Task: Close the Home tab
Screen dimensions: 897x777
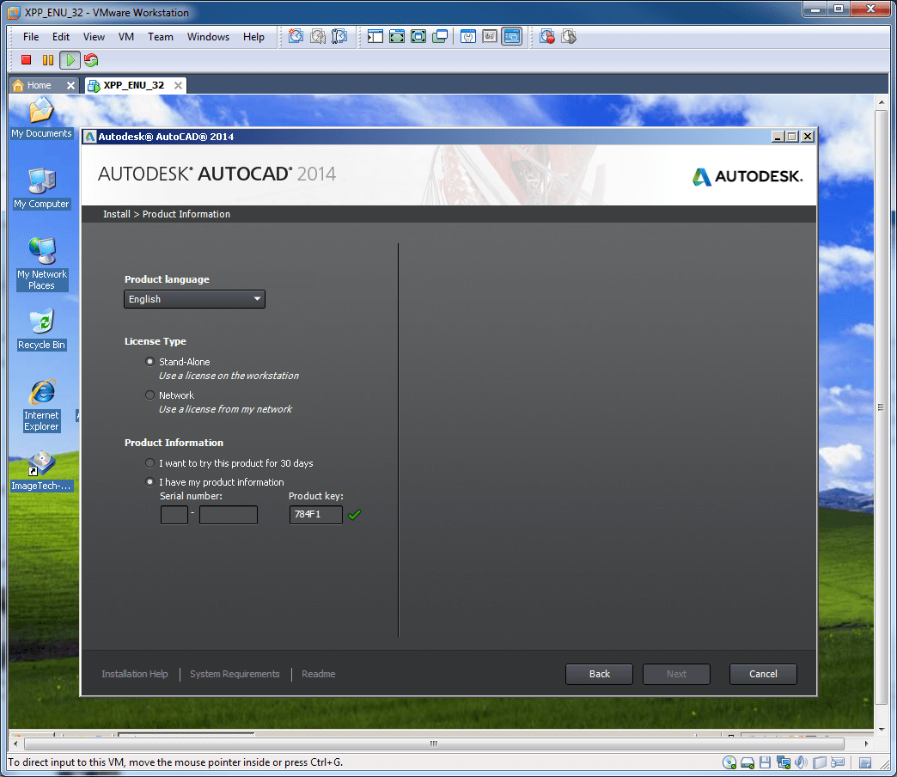Action: [x=70, y=85]
